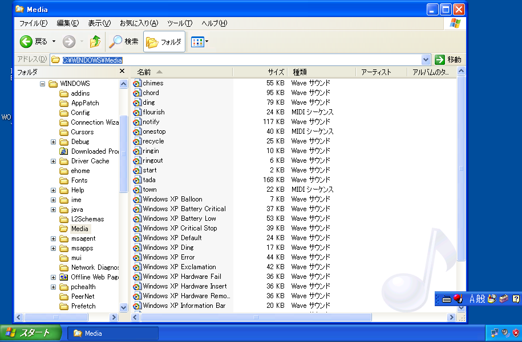Open the address bar dropdown list
Image resolution: width=522 pixels, height=342 pixels.
pos(426,60)
